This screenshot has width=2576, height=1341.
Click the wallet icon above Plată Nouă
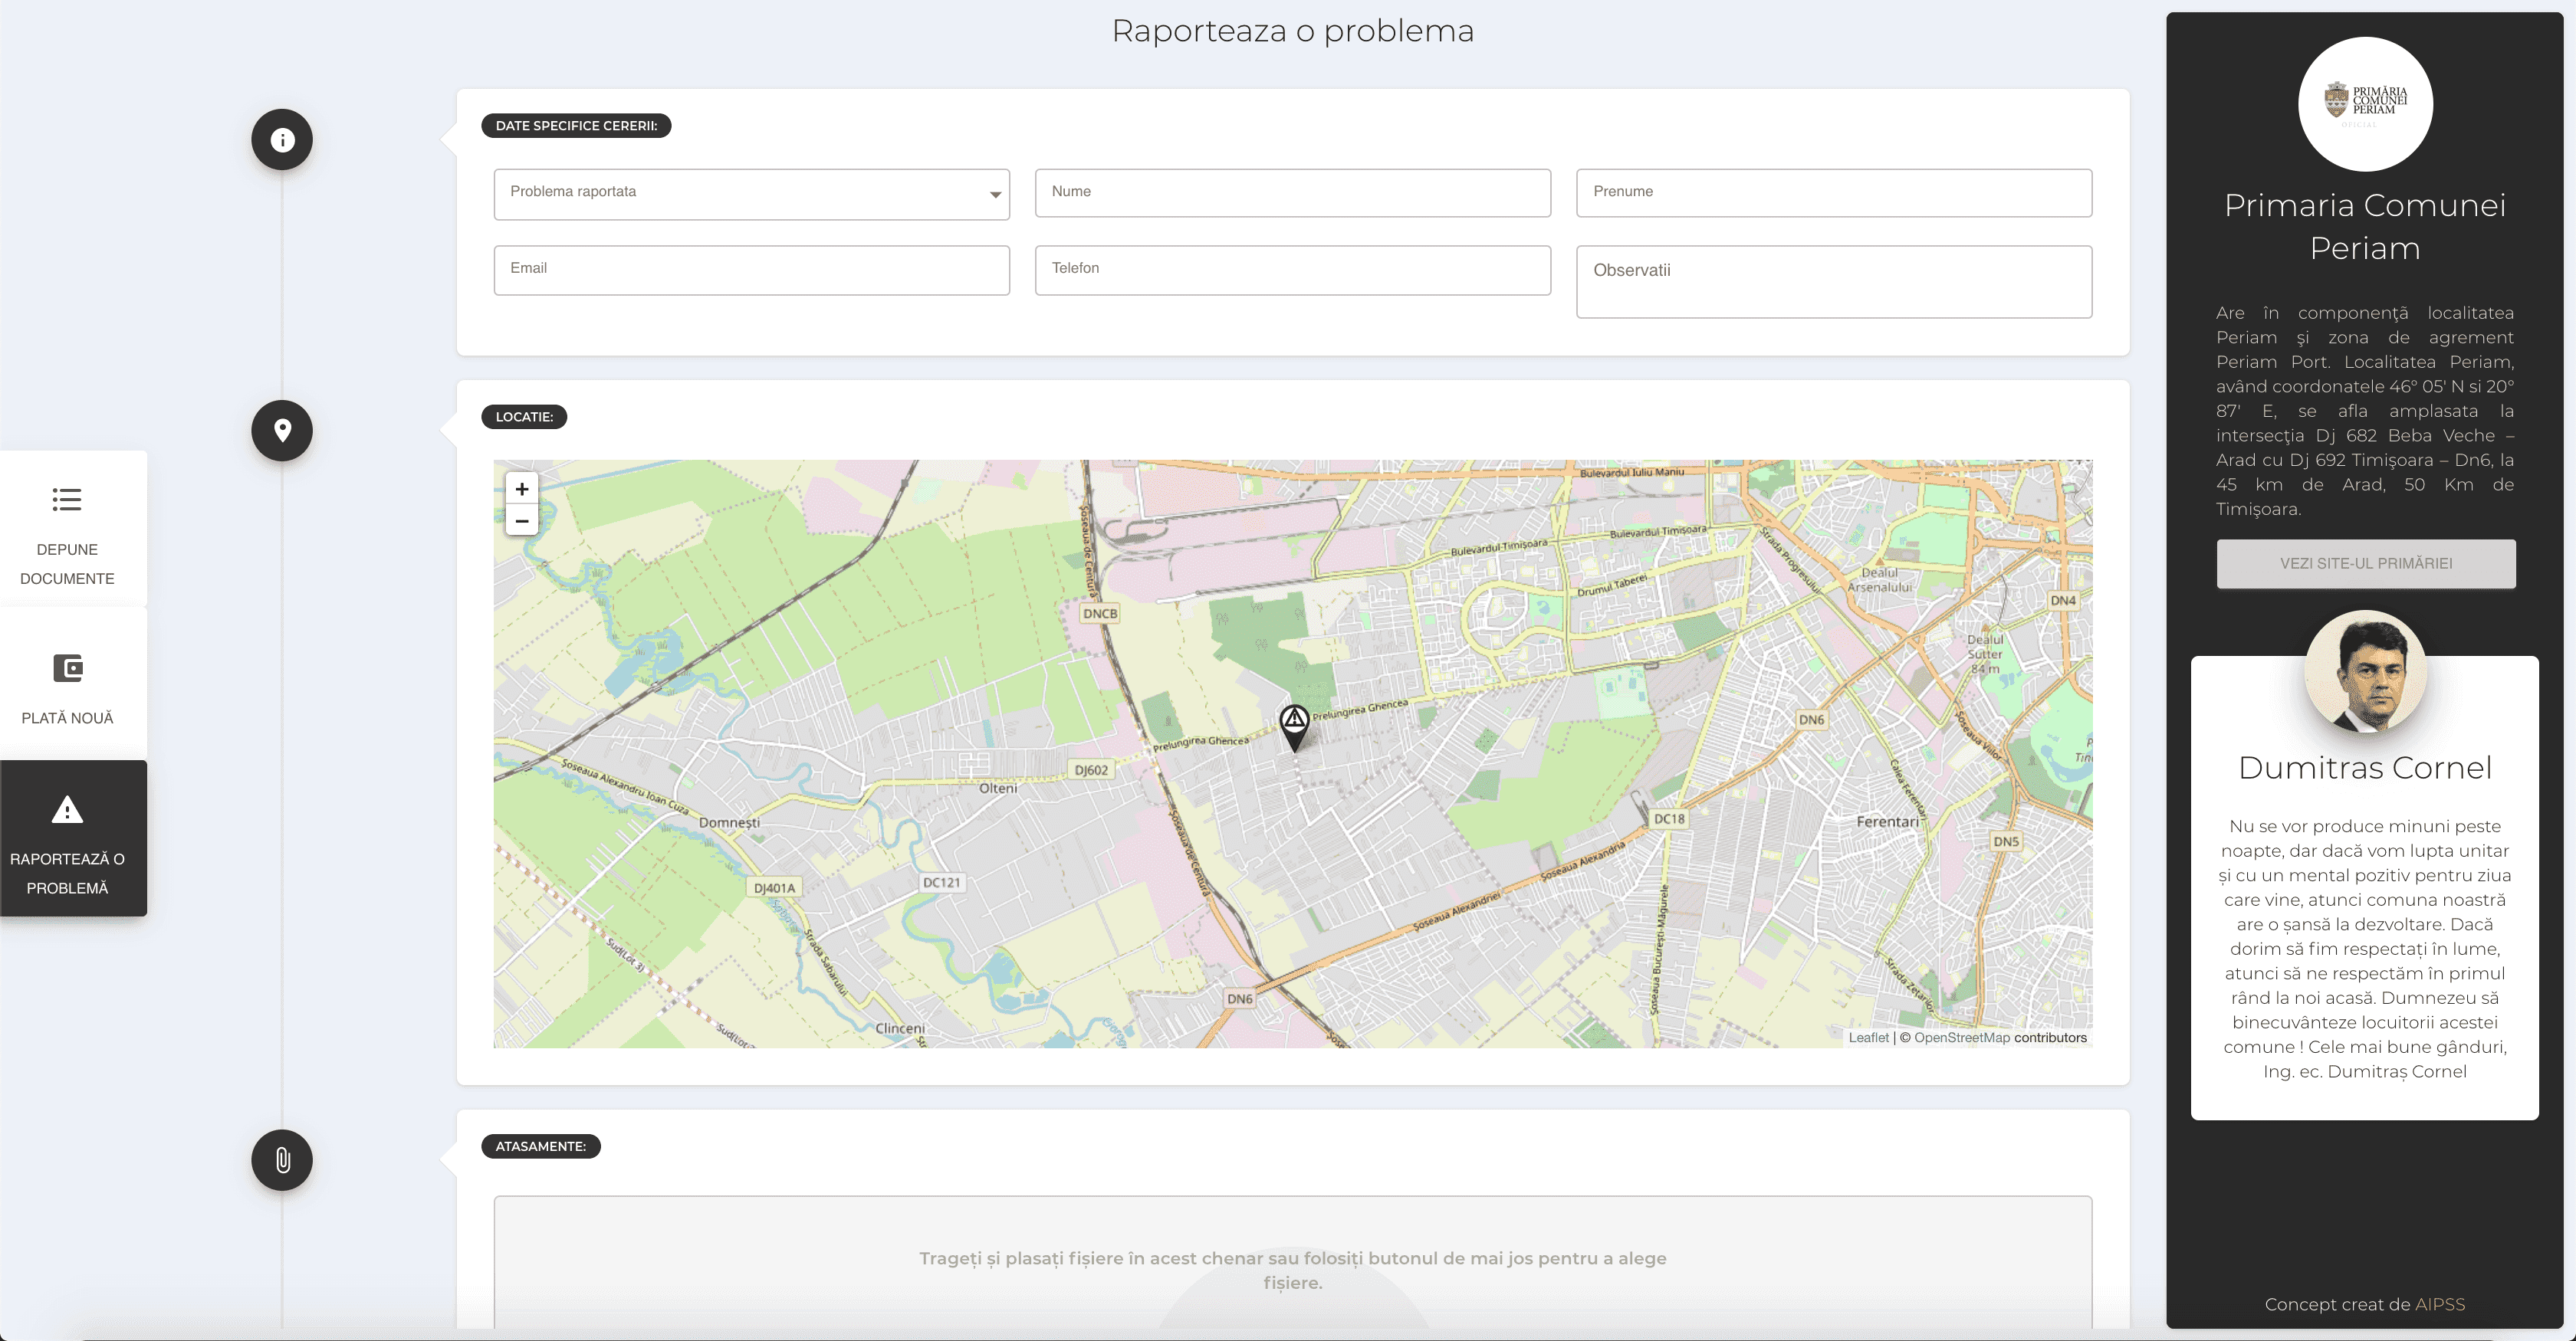point(67,667)
